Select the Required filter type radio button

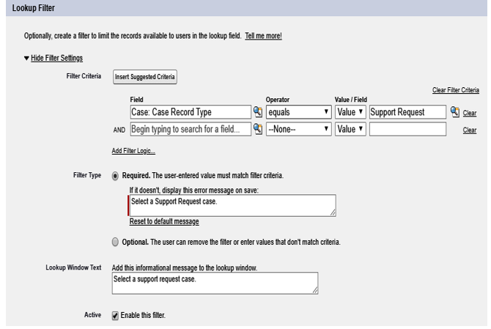[x=115, y=176]
